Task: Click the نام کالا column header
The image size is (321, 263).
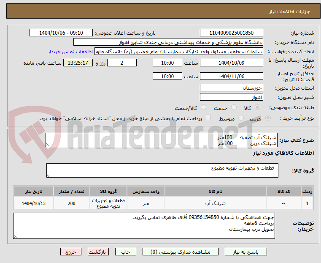Action: pyautogui.click(x=216, y=192)
